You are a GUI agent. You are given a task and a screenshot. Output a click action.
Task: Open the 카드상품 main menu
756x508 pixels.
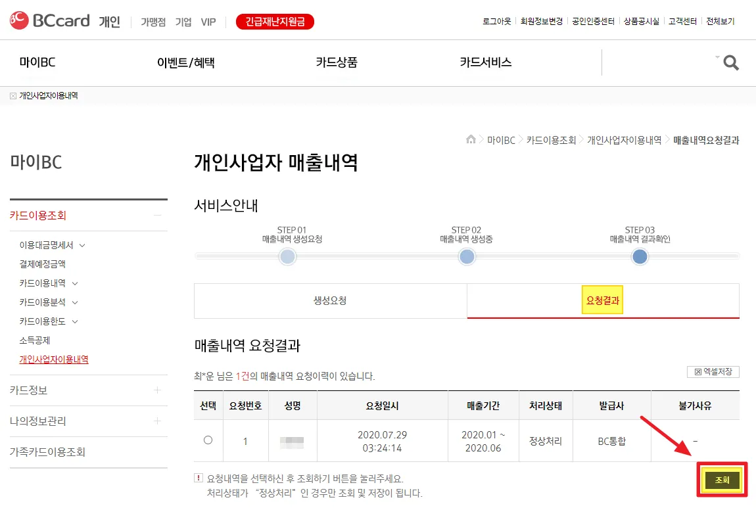point(337,62)
